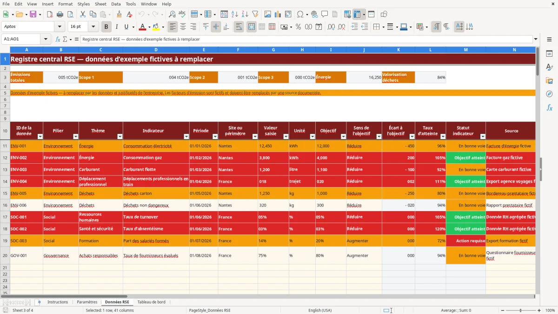Click the yellow Background Color swatch

tap(156, 27)
